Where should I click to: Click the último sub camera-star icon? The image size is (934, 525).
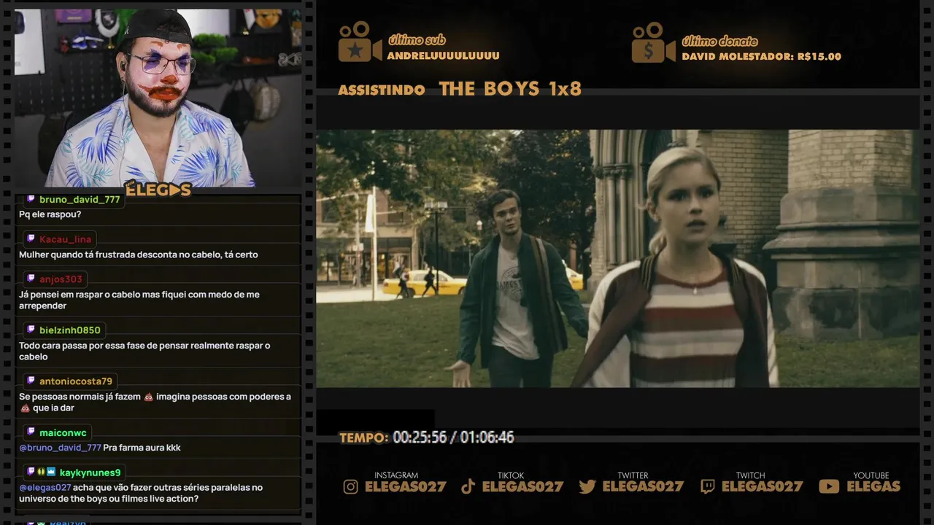tap(359, 42)
